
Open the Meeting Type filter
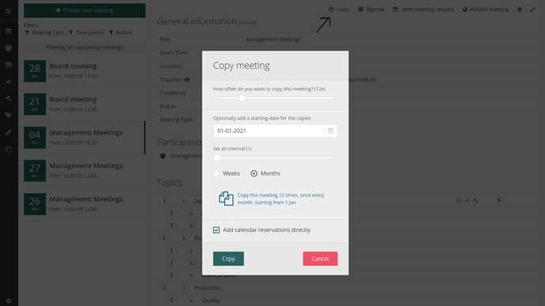44,32
